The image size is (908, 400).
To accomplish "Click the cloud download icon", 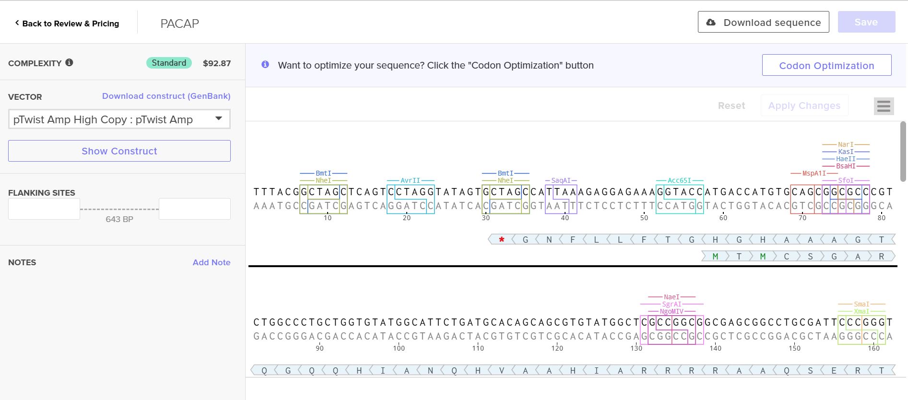I will coord(711,23).
